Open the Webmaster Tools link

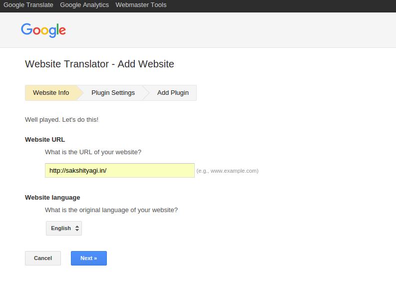pyautogui.click(x=141, y=5)
